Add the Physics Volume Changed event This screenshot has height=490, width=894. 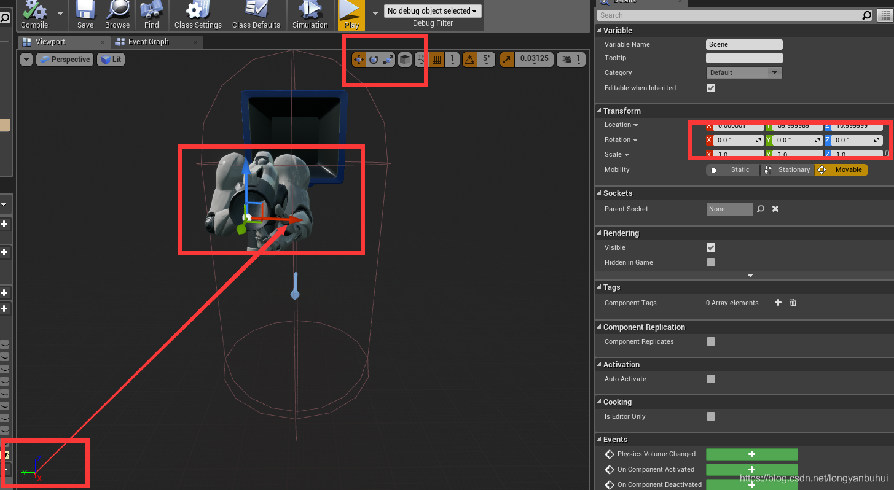tap(752, 454)
